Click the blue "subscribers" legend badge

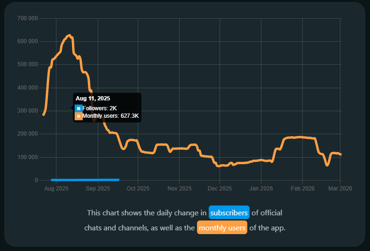pos(229,213)
